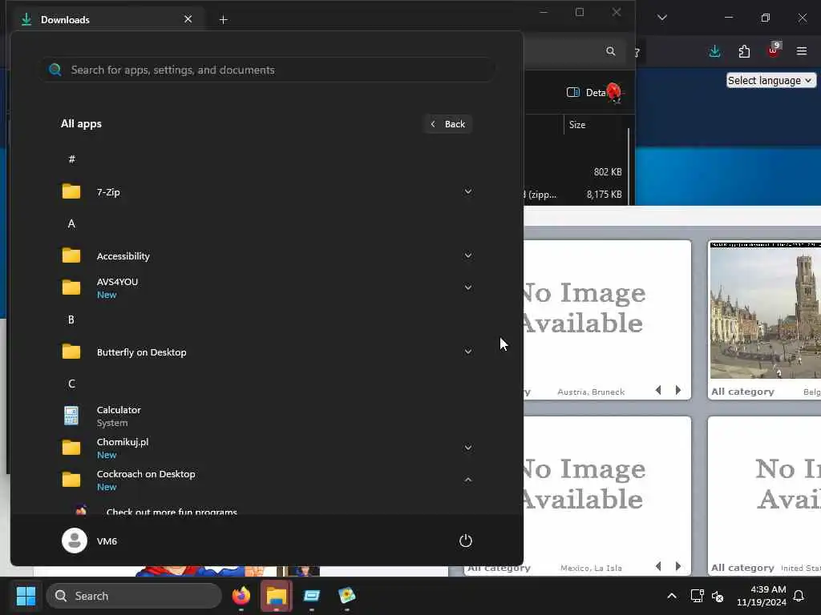
Task: Click the Accessibility folder icon
Action: tap(71, 255)
